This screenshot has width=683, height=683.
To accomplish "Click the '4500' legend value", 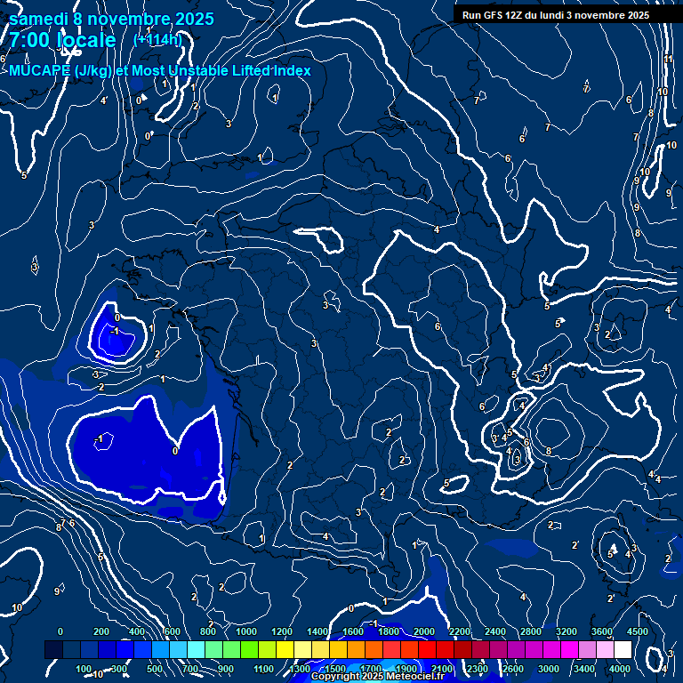I will pyautogui.click(x=638, y=631).
